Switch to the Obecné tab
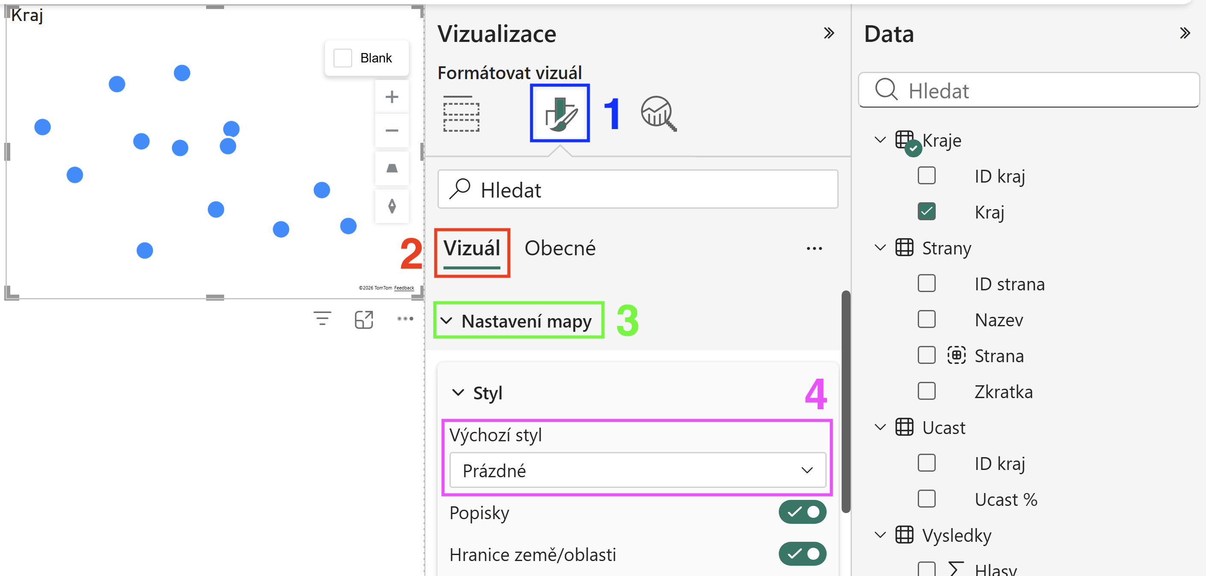Image resolution: width=1206 pixels, height=576 pixels. 560,248
